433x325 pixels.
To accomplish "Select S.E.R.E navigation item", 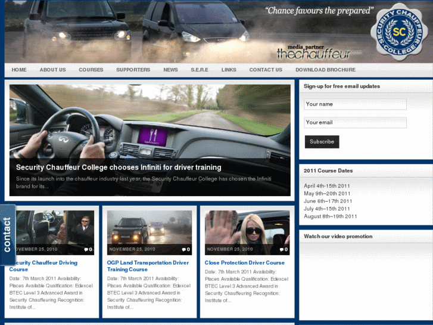I will point(200,70).
